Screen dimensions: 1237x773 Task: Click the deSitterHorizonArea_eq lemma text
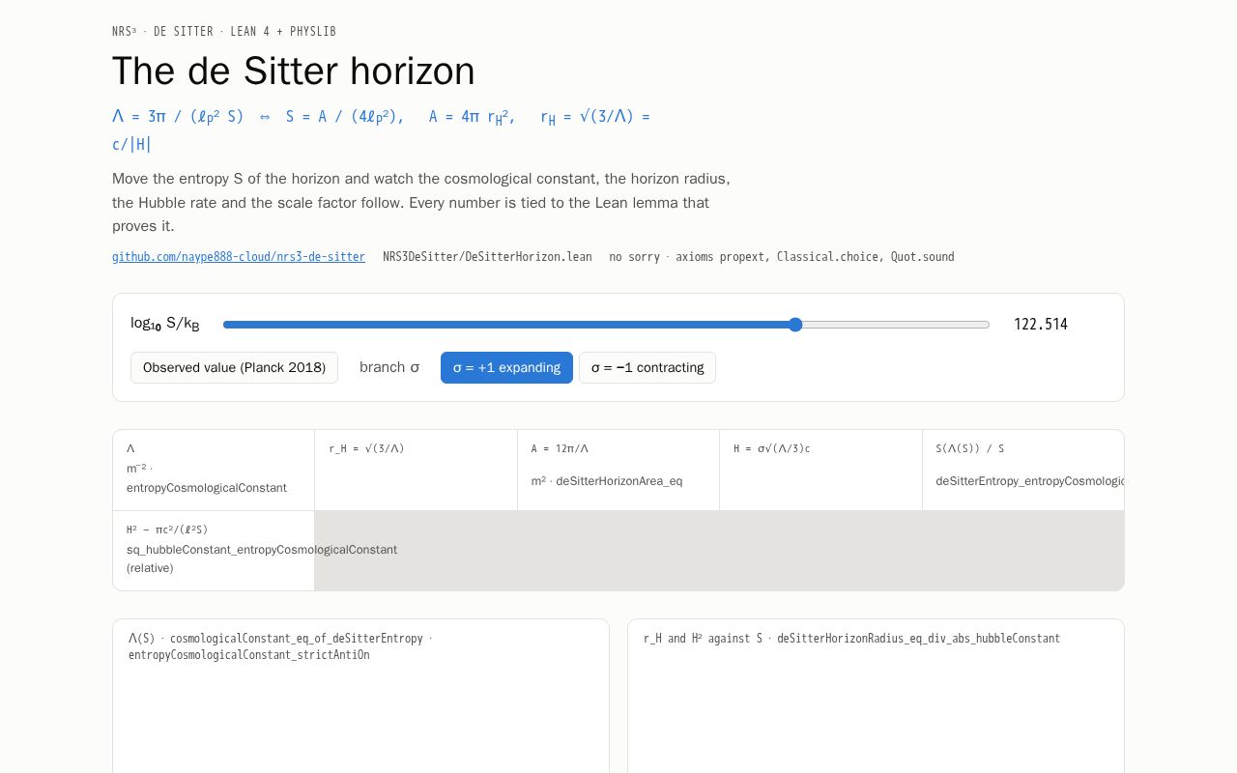[618, 481]
